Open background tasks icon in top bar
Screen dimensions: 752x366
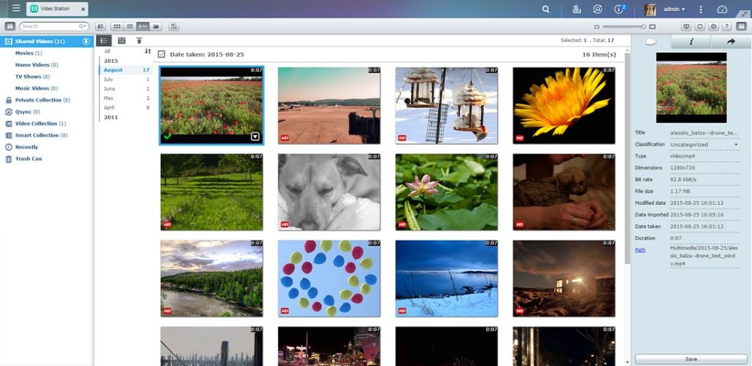(x=577, y=9)
